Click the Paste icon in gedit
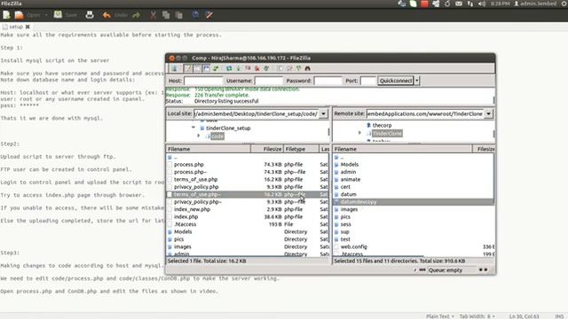 [x=178, y=15]
